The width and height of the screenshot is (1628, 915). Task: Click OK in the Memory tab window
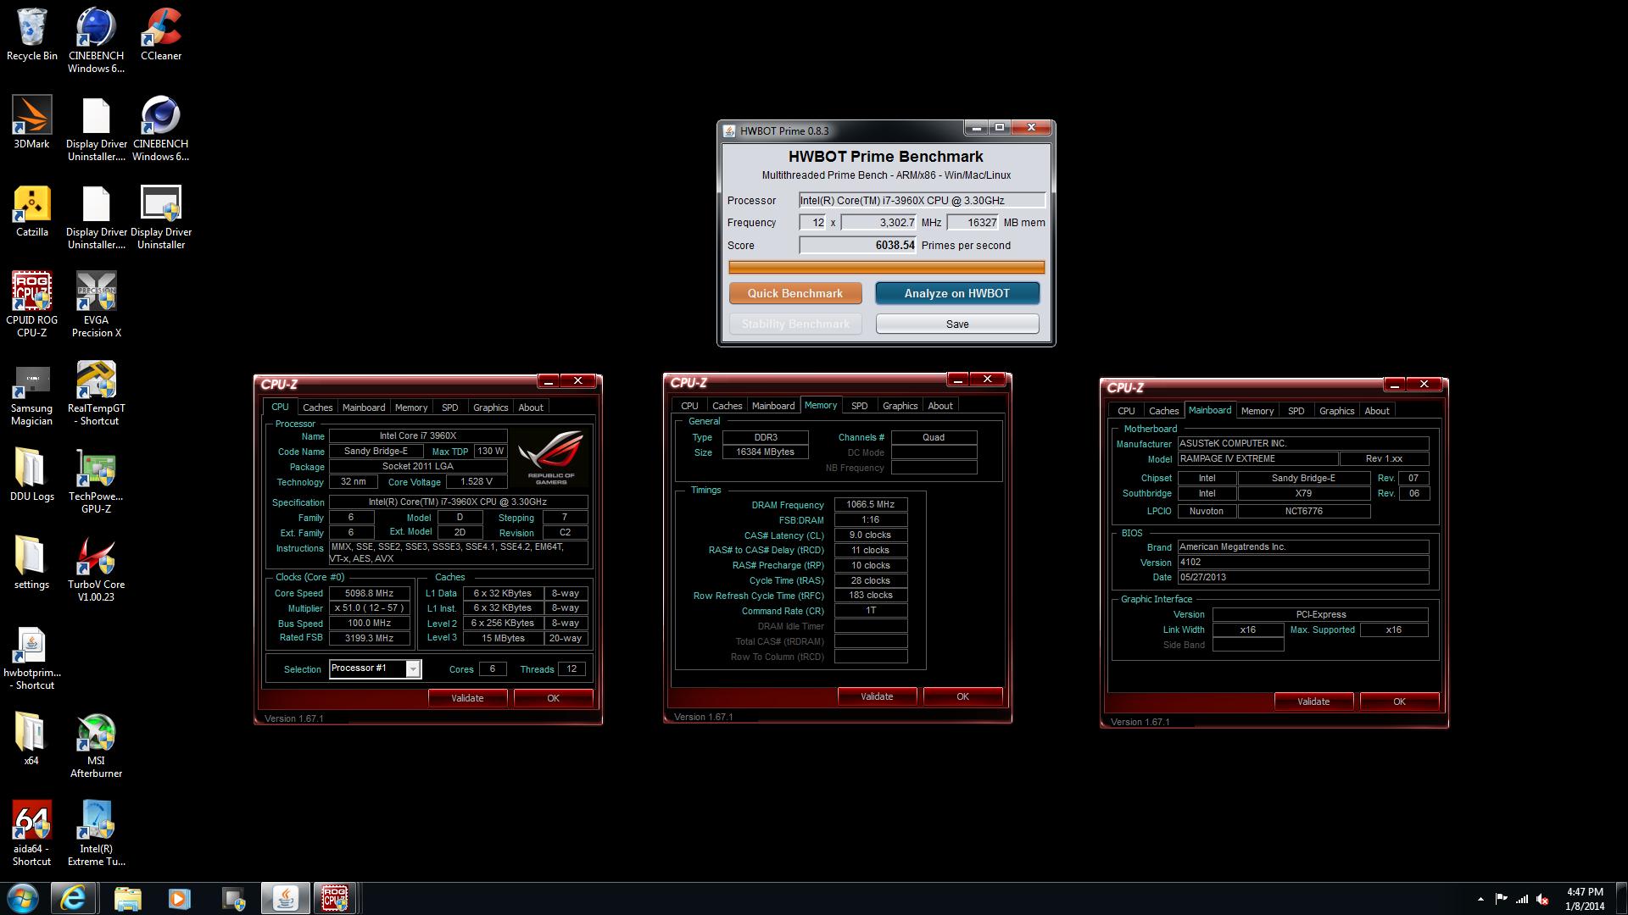(962, 696)
